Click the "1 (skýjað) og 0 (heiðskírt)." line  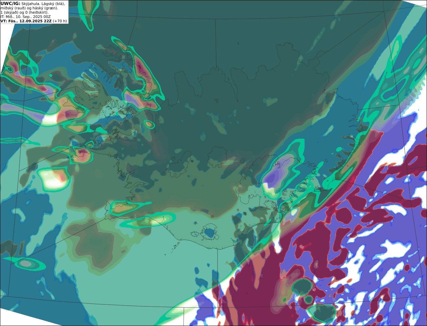24,12
